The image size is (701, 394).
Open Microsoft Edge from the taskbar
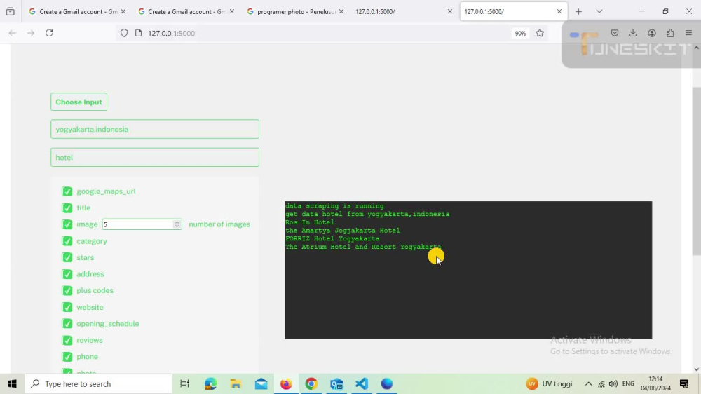pyautogui.click(x=210, y=383)
